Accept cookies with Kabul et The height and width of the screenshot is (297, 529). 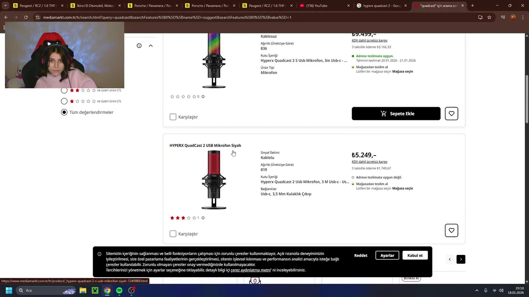point(415,255)
